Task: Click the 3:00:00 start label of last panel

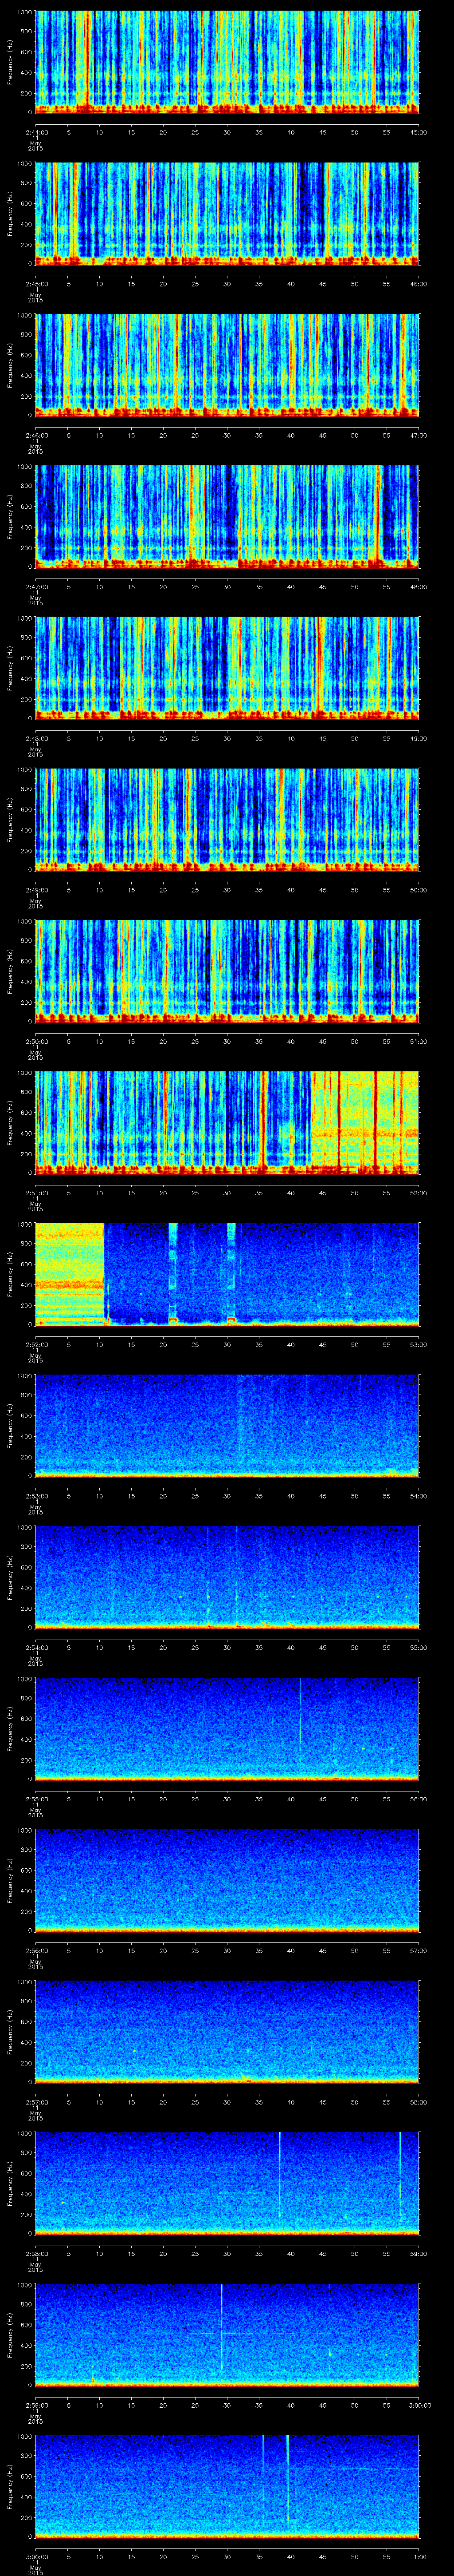Action: (36, 2556)
